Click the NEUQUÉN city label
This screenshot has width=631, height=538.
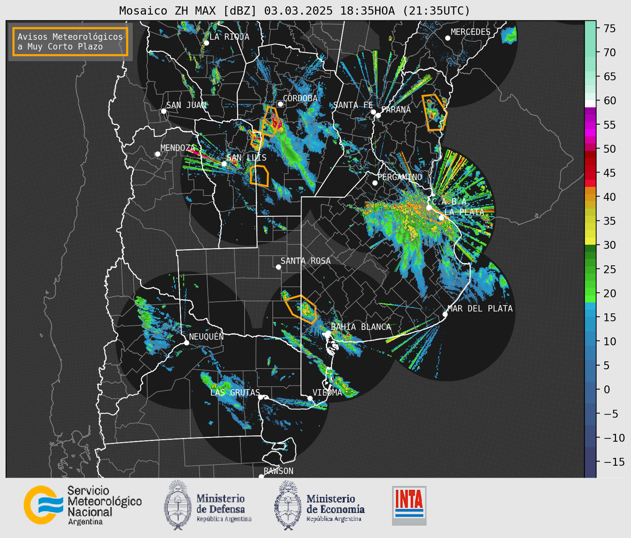206,336
